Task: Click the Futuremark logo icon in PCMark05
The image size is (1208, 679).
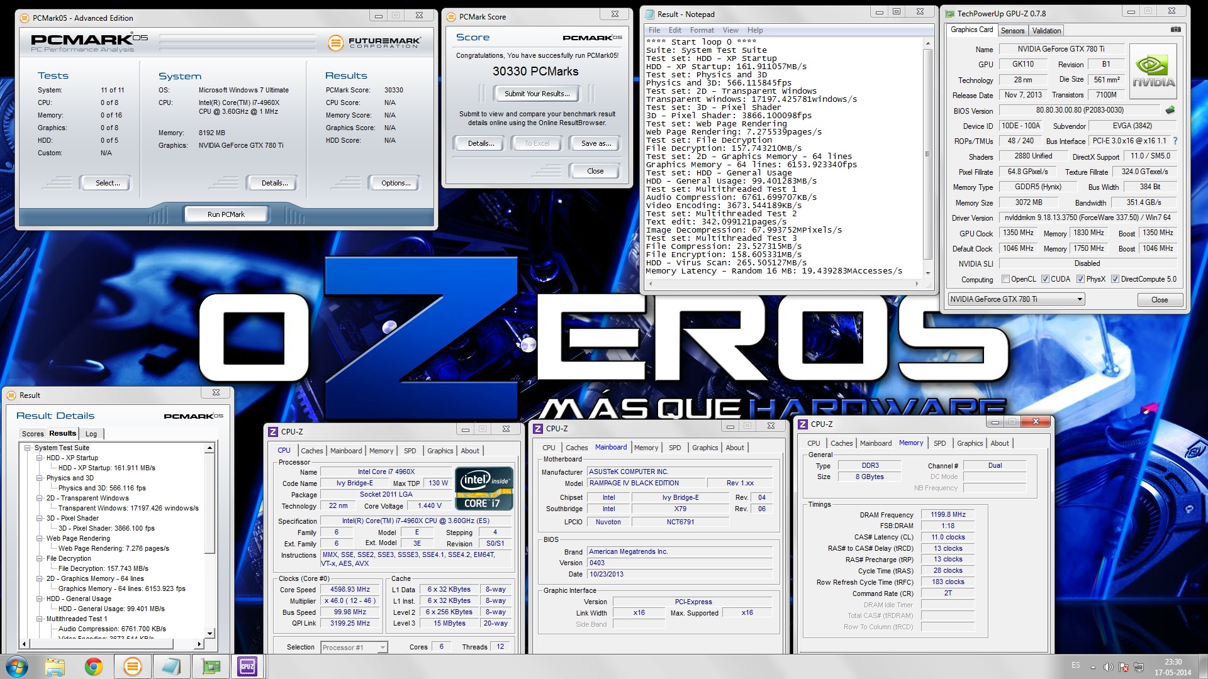Action: [336, 42]
